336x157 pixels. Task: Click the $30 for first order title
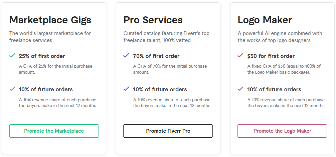(x=271, y=56)
